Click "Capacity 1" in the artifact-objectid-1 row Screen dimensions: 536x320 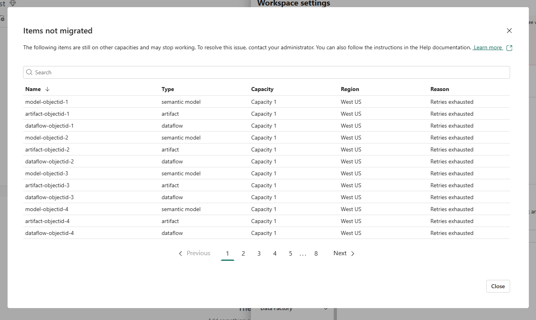point(264,114)
